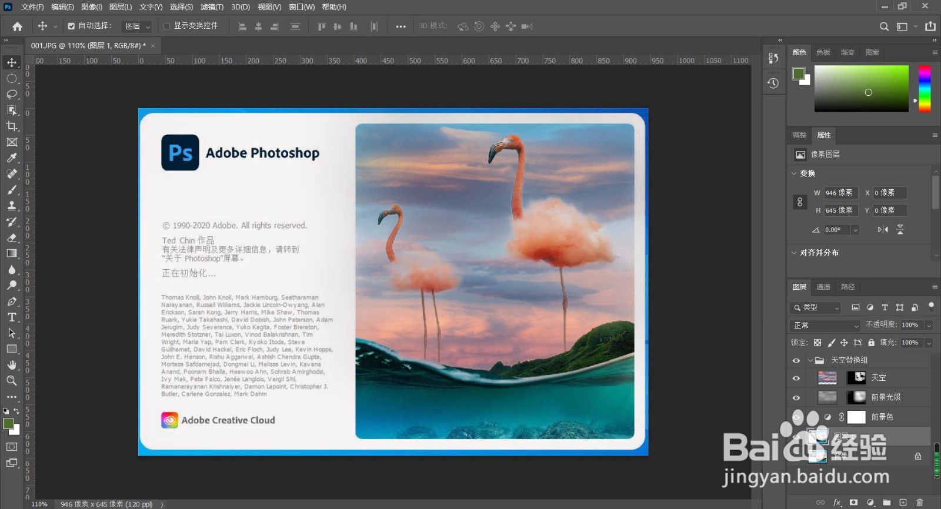Open the 文件(F) menu
Viewport: 941px width, 509px height.
pos(32,7)
